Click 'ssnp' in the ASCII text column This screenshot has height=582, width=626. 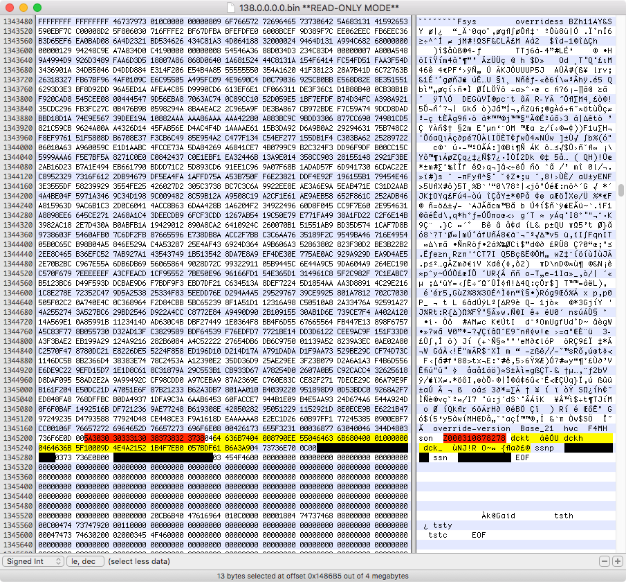544,448
